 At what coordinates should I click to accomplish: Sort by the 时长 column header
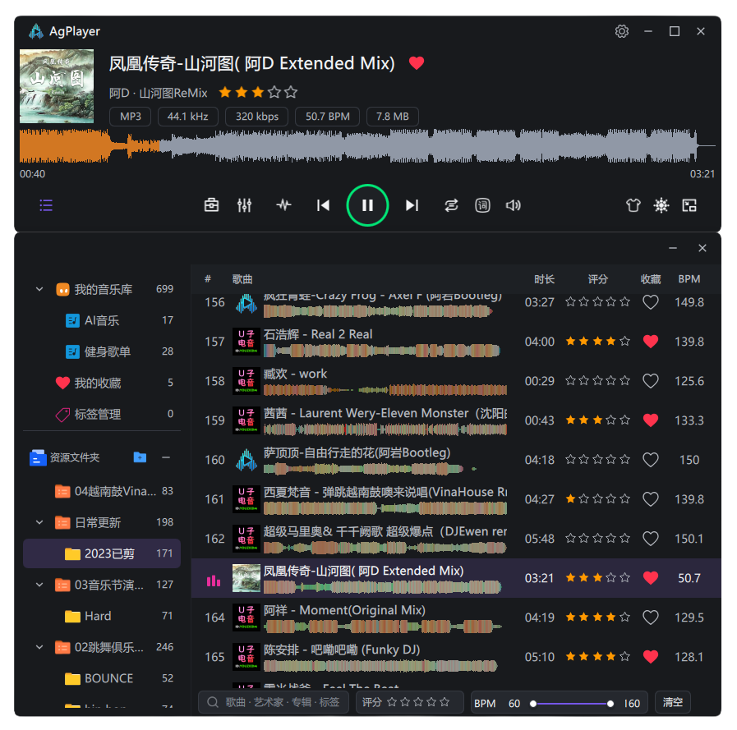click(x=544, y=279)
